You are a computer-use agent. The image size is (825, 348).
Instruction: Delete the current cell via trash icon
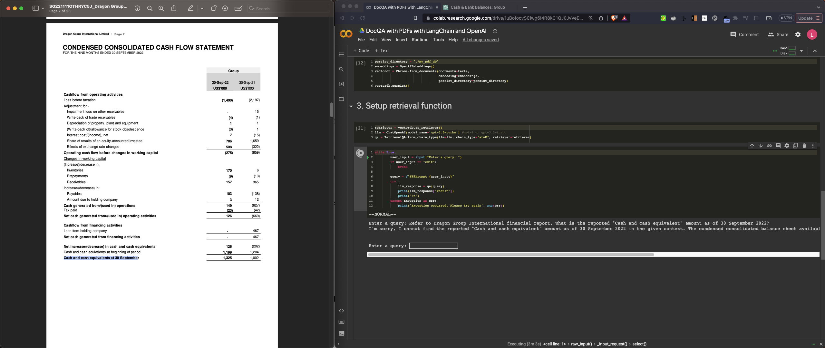(804, 146)
